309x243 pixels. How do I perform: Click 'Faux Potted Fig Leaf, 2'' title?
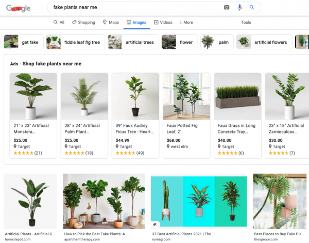click(x=182, y=128)
